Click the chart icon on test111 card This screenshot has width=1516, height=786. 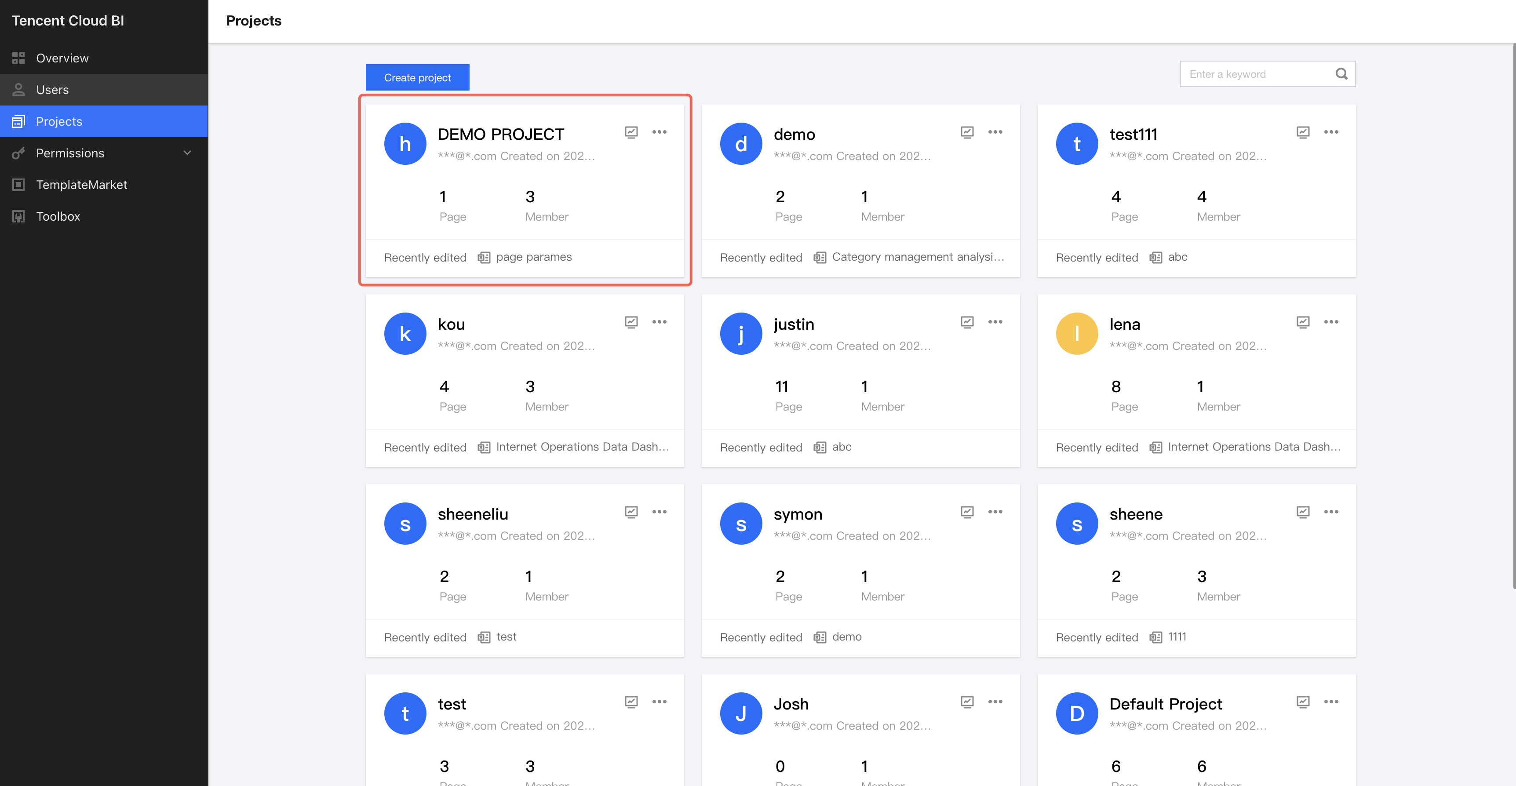click(x=1303, y=132)
